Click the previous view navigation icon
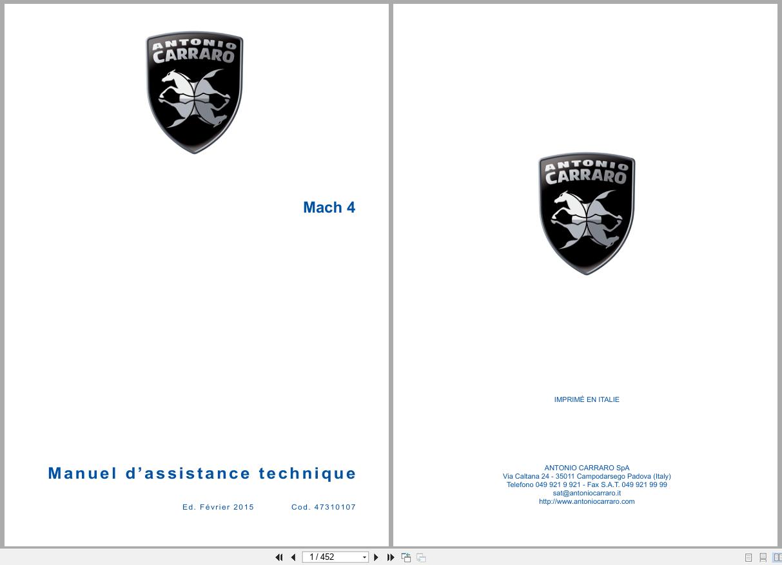782x565 pixels. [406, 557]
